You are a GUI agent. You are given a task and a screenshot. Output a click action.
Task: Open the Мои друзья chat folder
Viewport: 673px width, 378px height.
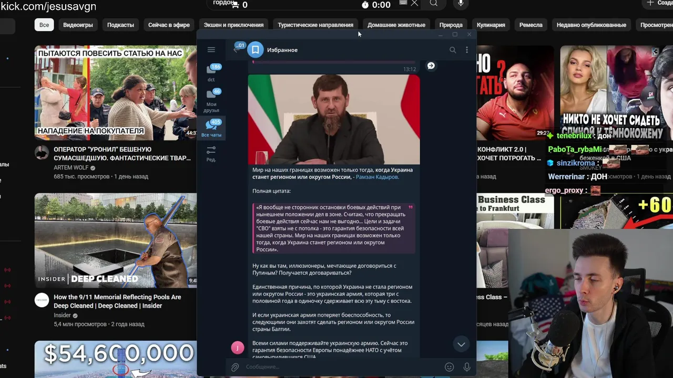[211, 100]
